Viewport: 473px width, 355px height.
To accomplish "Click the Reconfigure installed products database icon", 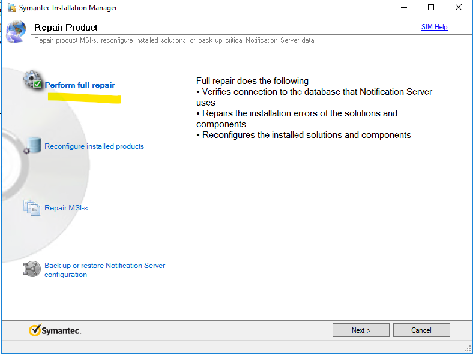I will [x=32, y=146].
